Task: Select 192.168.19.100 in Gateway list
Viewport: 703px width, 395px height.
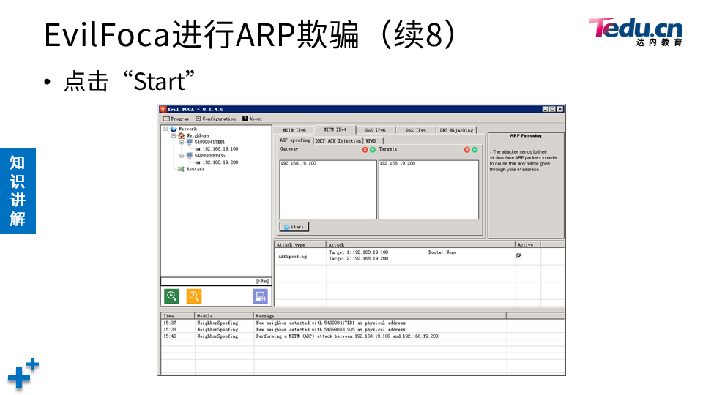Action: (299, 163)
